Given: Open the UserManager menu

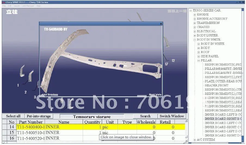Looking at the screenshot, I should [28, 6].
